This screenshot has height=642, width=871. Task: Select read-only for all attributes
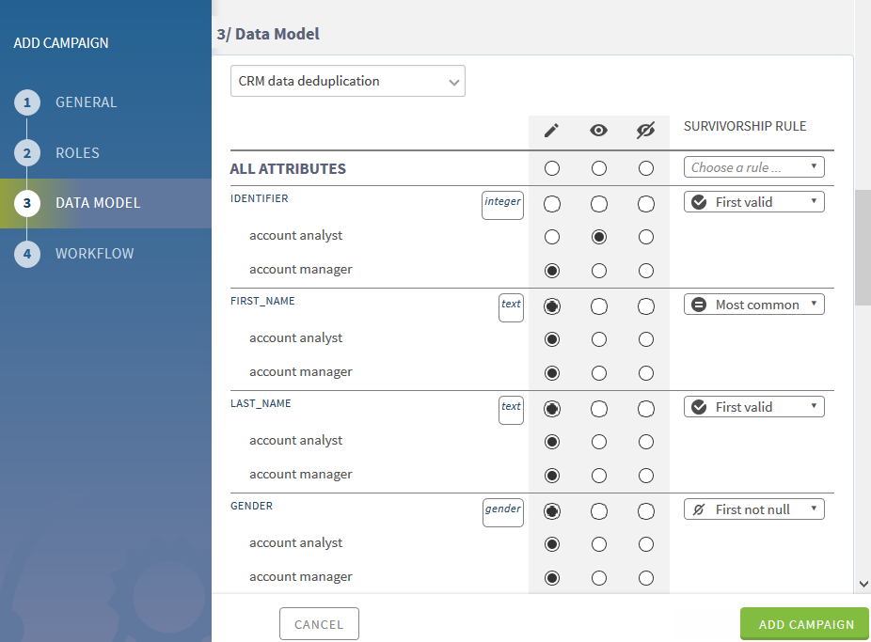click(x=599, y=168)
